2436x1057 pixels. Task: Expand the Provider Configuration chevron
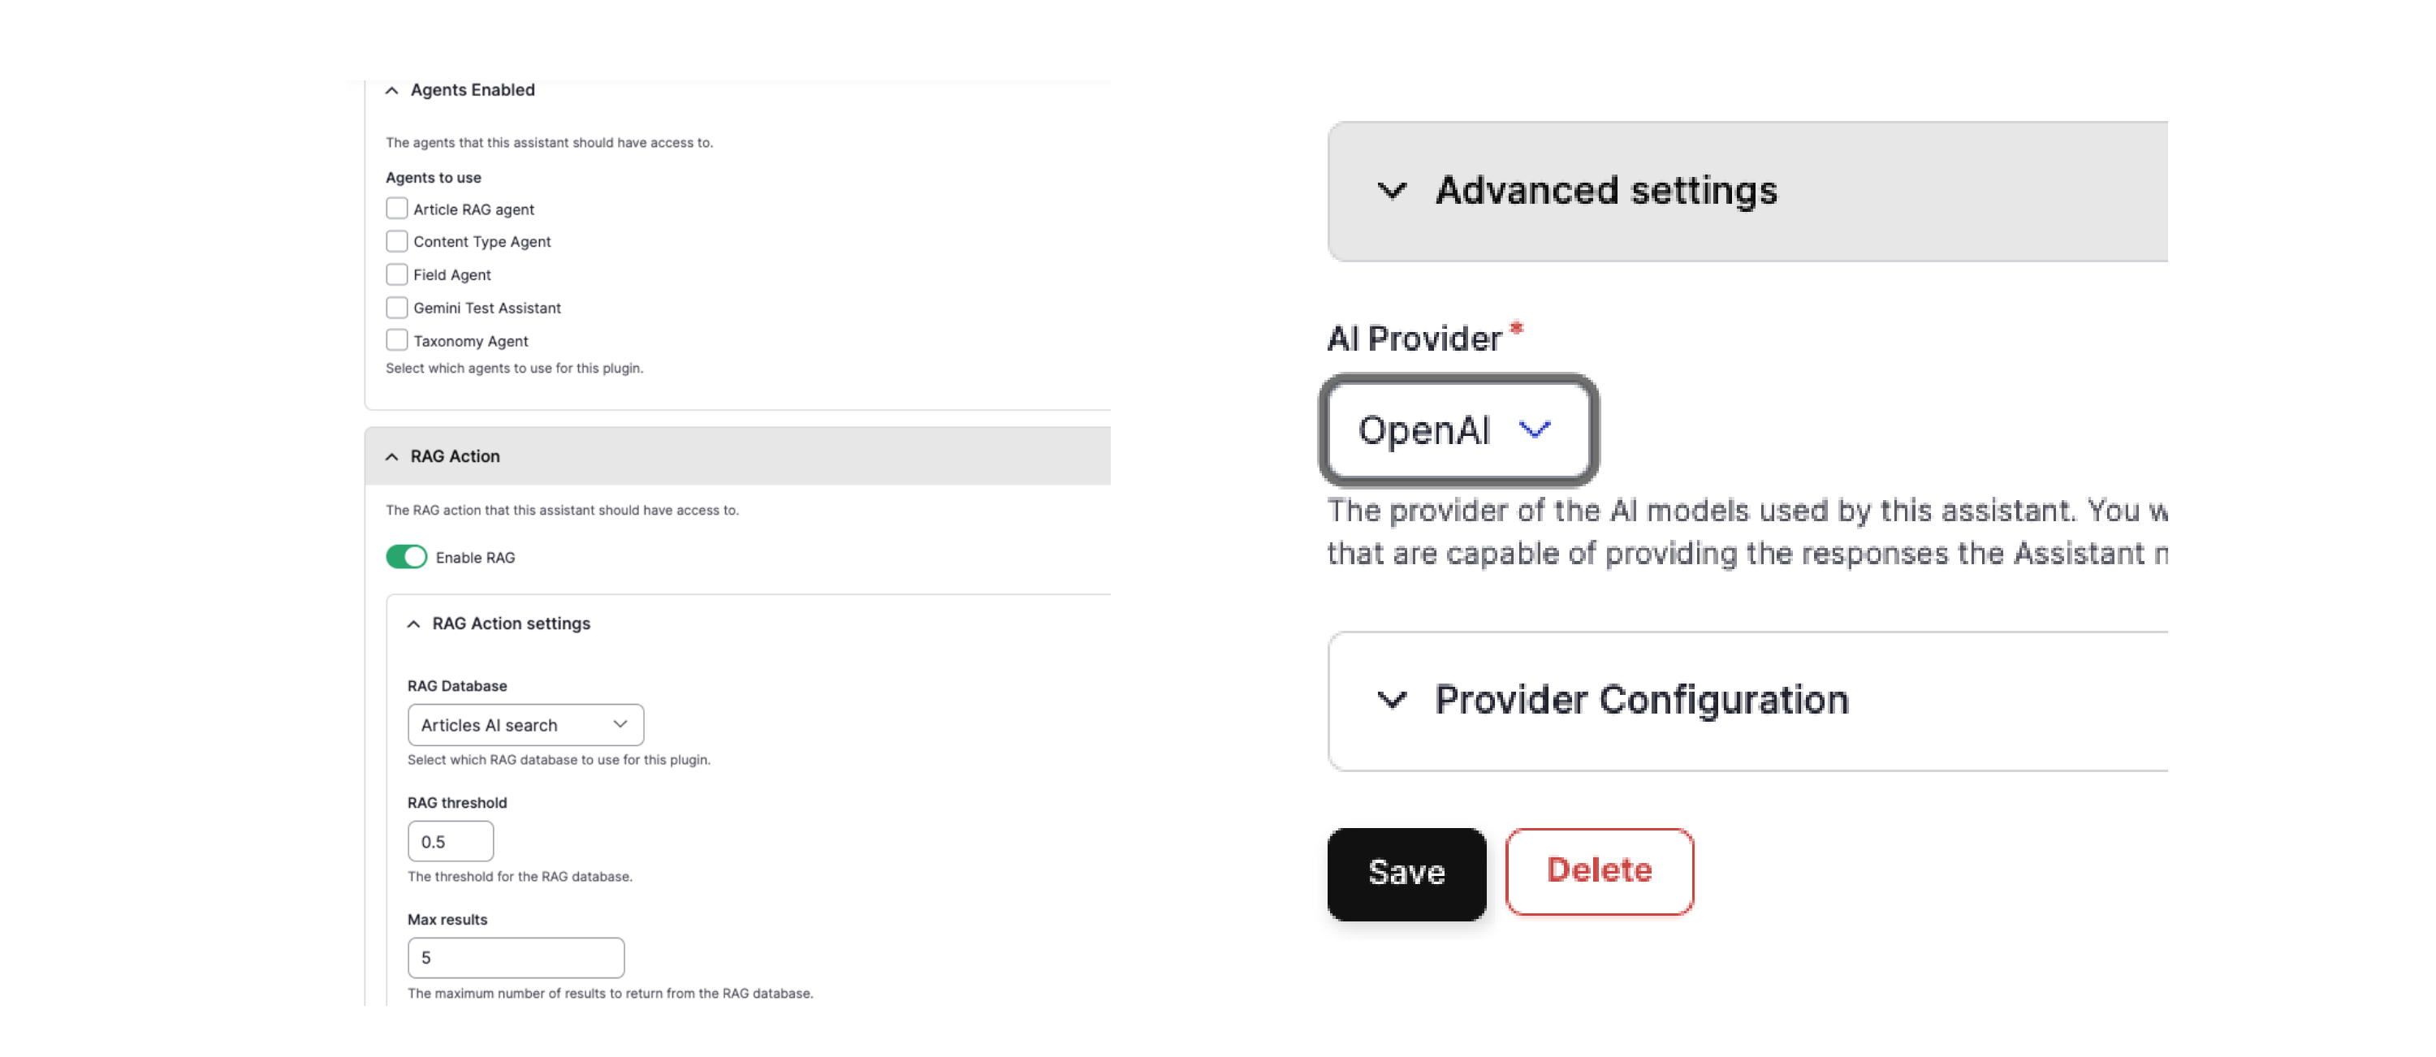(1391, 701)
